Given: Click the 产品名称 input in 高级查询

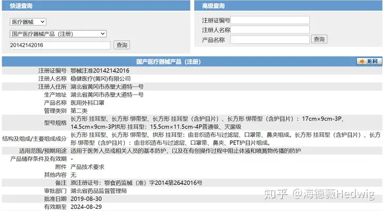Looking at the screenshot, I should click(270, 39).
